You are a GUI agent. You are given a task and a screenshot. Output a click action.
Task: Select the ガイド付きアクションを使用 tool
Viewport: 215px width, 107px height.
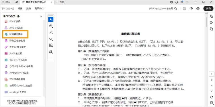pos(19,66)
